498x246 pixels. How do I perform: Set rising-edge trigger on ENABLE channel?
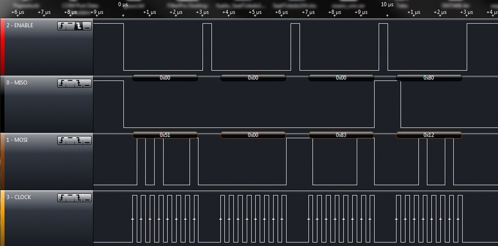tap(62, 26)
